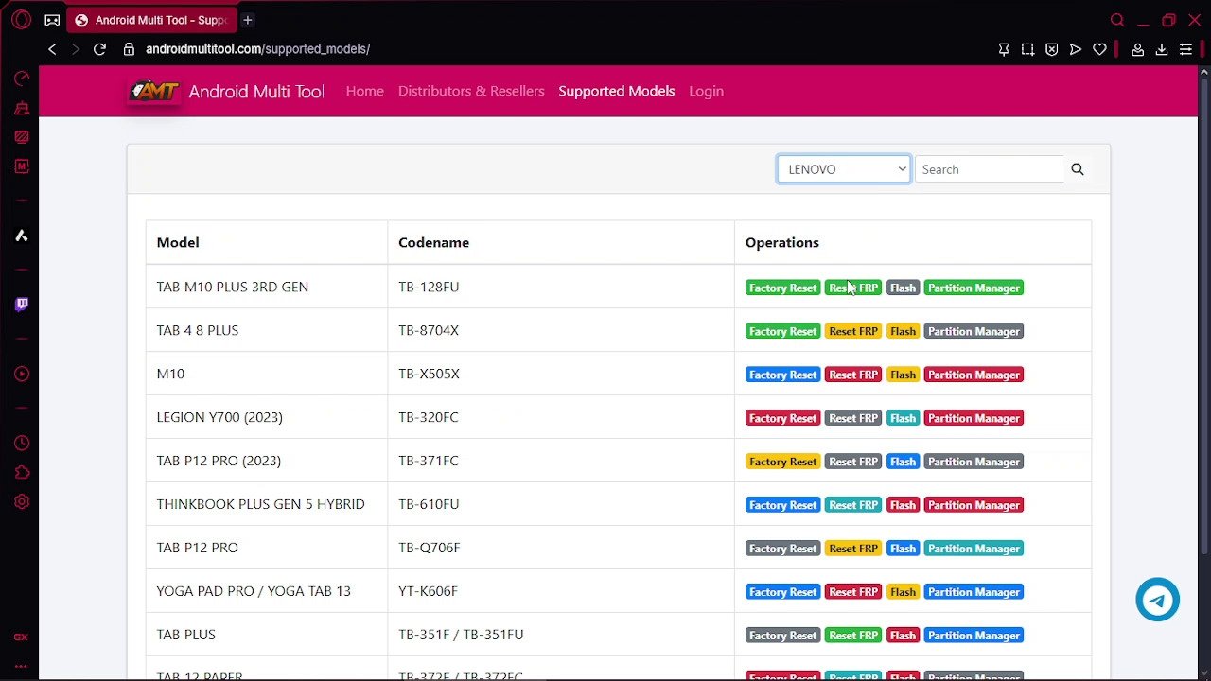Open the Aria AI sidebar icon
1211x681 pixels.
21,236
